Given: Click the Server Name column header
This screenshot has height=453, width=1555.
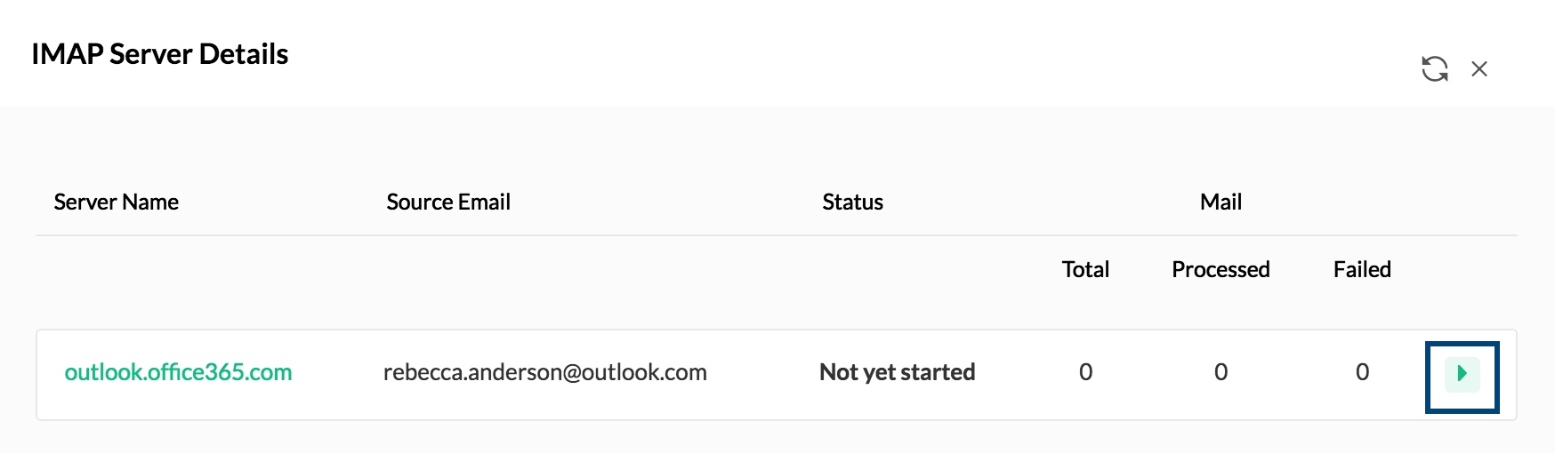Looking at the screenshot, I should click(116, 203).
